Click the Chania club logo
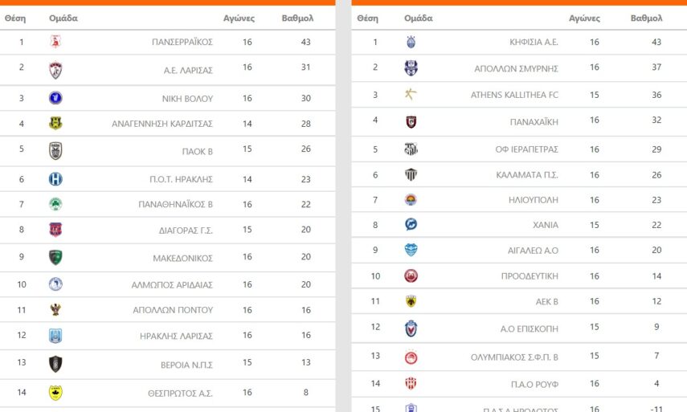This screenshot has height=412, width=687. [411, 225]
